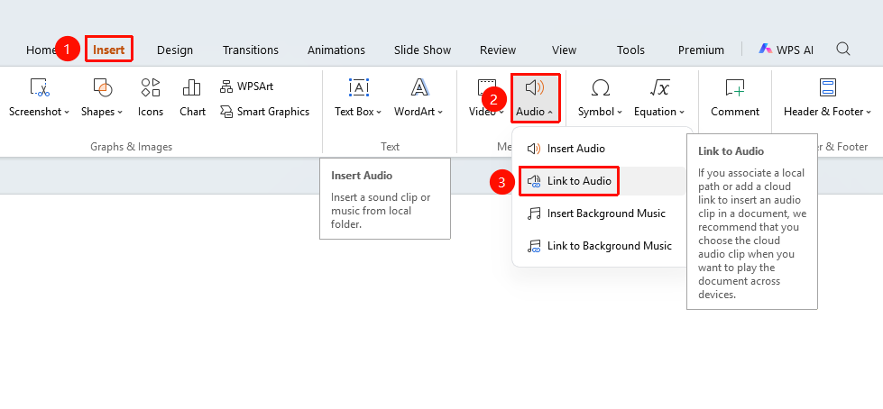
Task: Open the Tools tab
Action: coord(630,50)
